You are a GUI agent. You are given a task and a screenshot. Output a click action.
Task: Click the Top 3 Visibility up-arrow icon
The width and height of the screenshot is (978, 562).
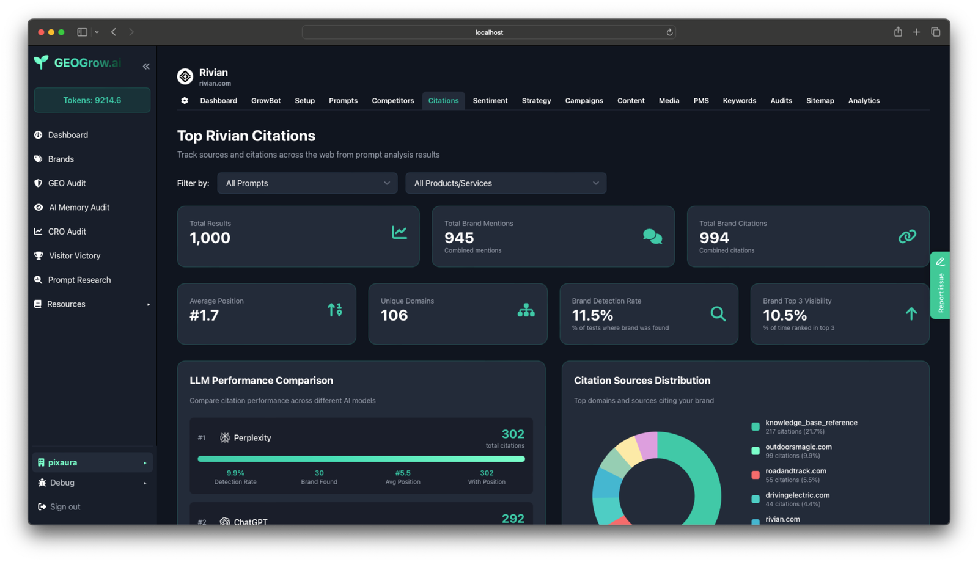pos(911,313)
